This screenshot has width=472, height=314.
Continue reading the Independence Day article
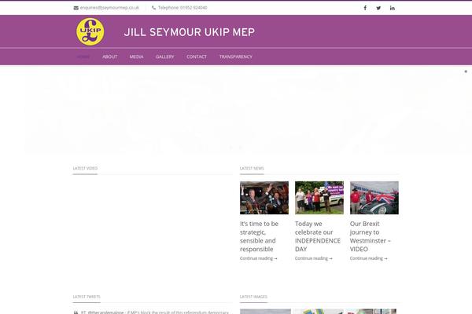314,258
